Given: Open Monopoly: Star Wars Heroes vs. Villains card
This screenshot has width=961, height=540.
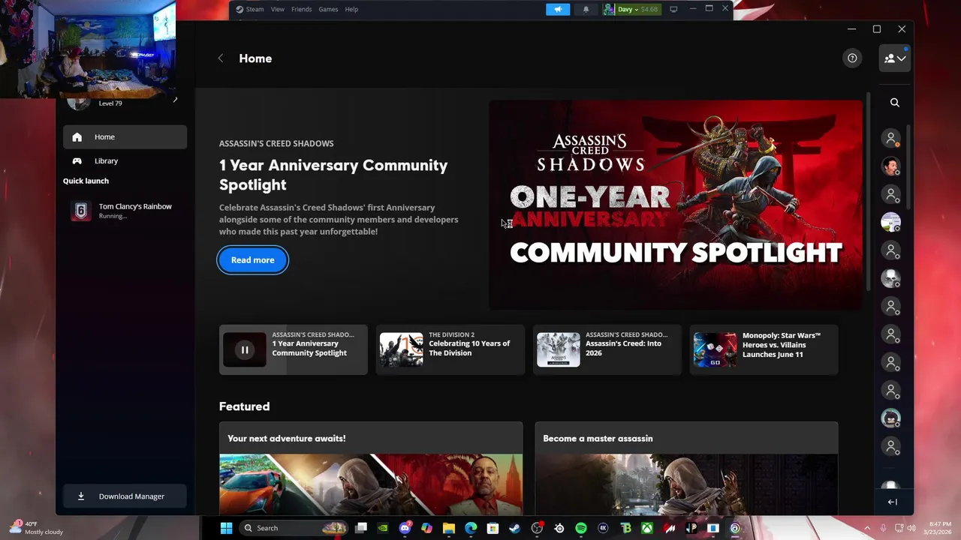Looking at the screenshot, I should click(x=764, y=349).
